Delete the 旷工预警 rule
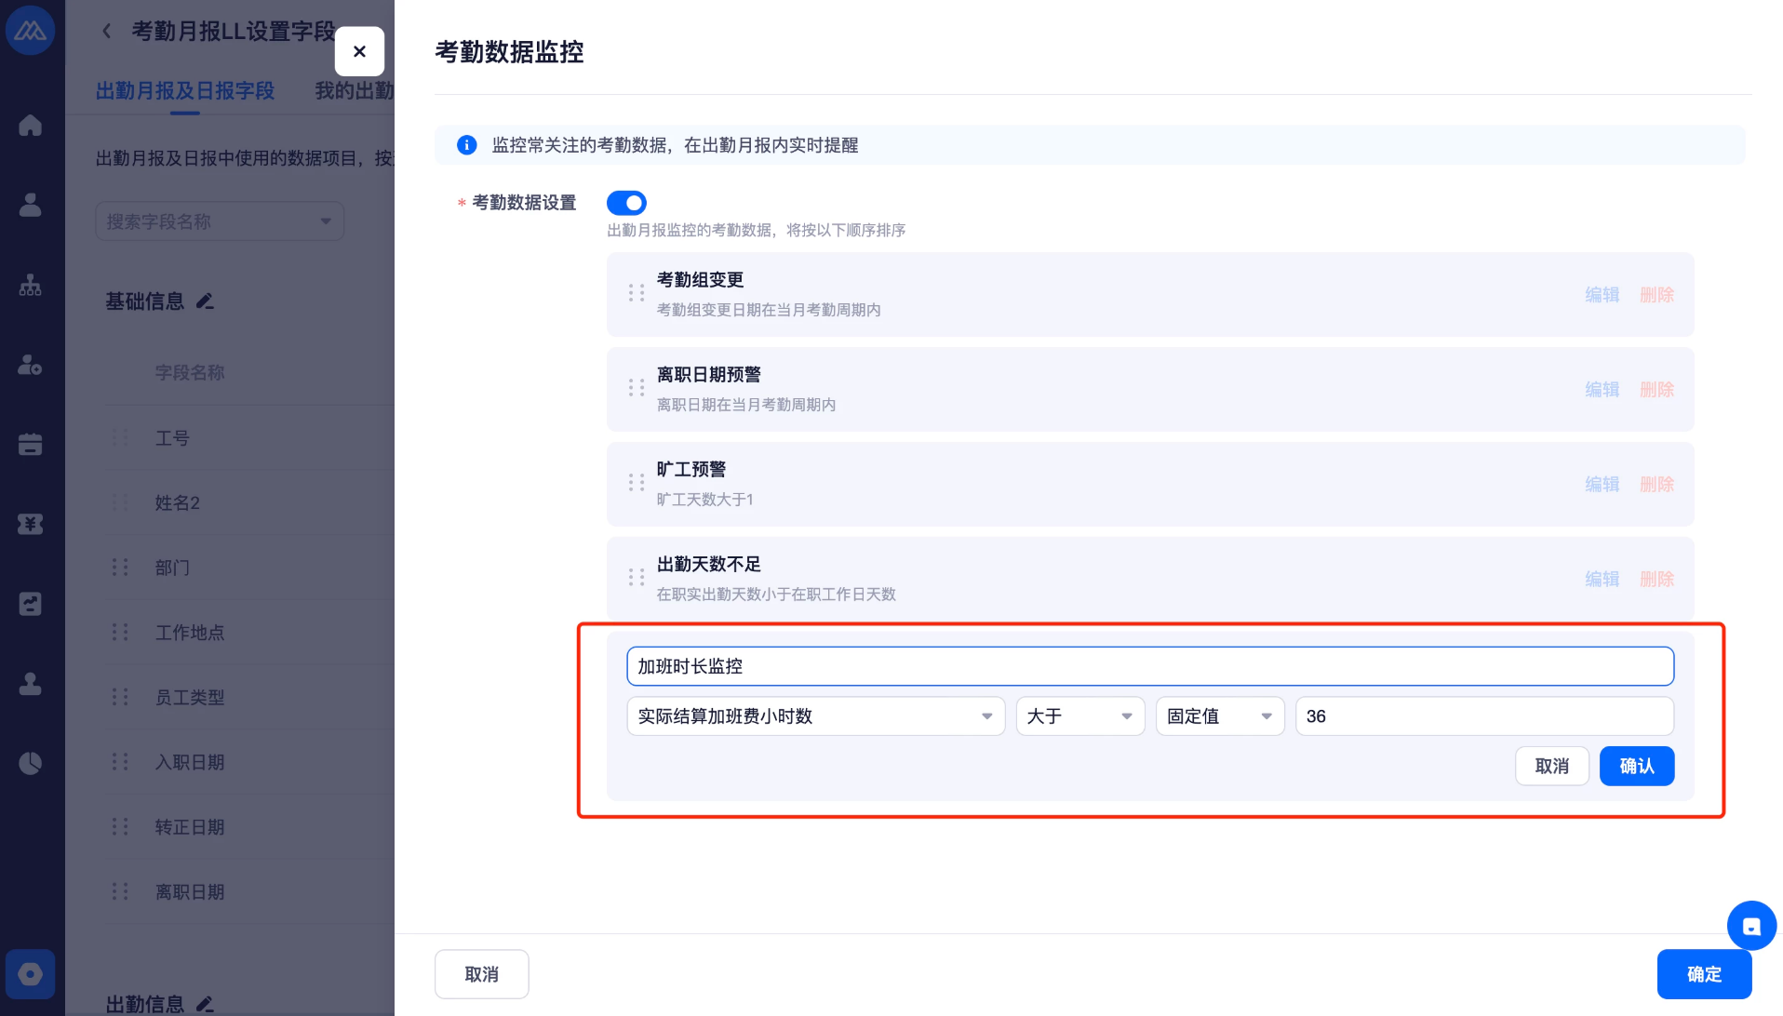The height and width of the screenshot is (1016, 1783). [1656, 485]
